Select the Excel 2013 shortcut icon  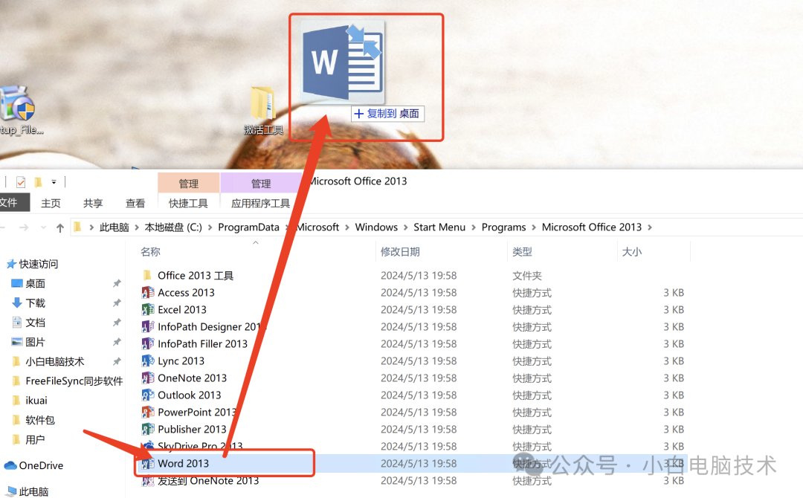(147, 310)
